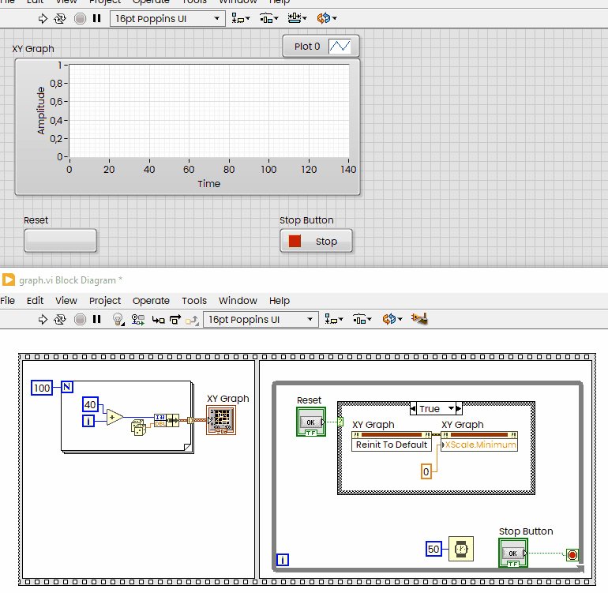This screenshot has width=608, height=593.
Task: Click Run arrow in block diagram toolbar
Action: (x=43, y=320)
